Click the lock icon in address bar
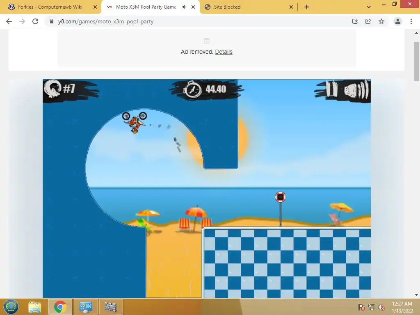 point(52,21)
